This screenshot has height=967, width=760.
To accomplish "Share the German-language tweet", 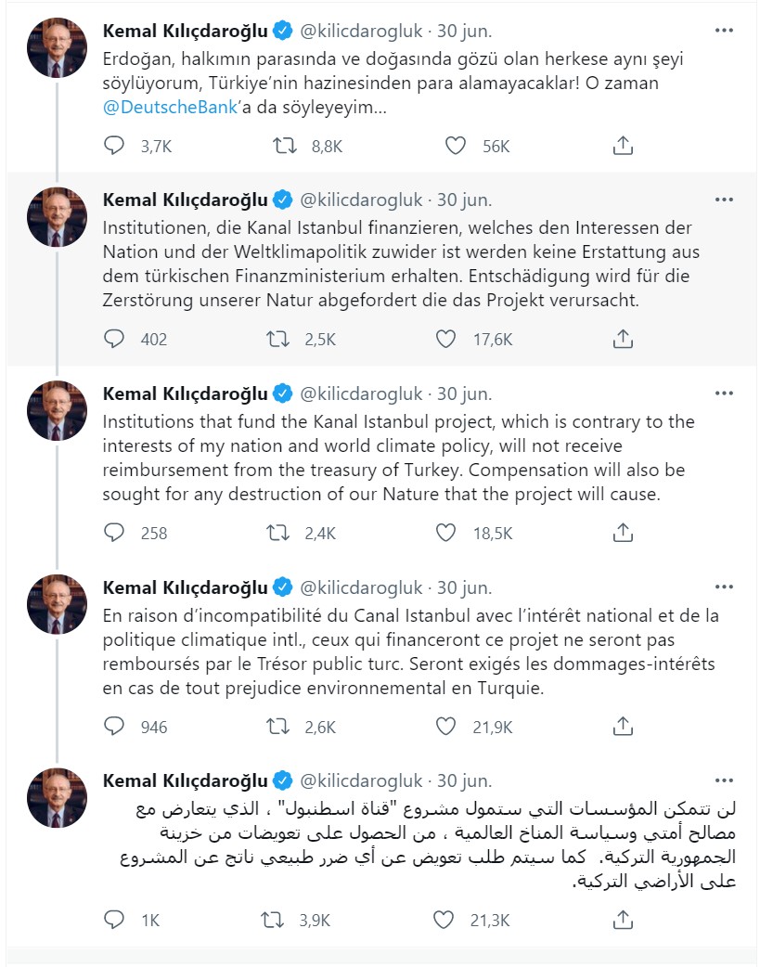I will click(x=623, y=339).
